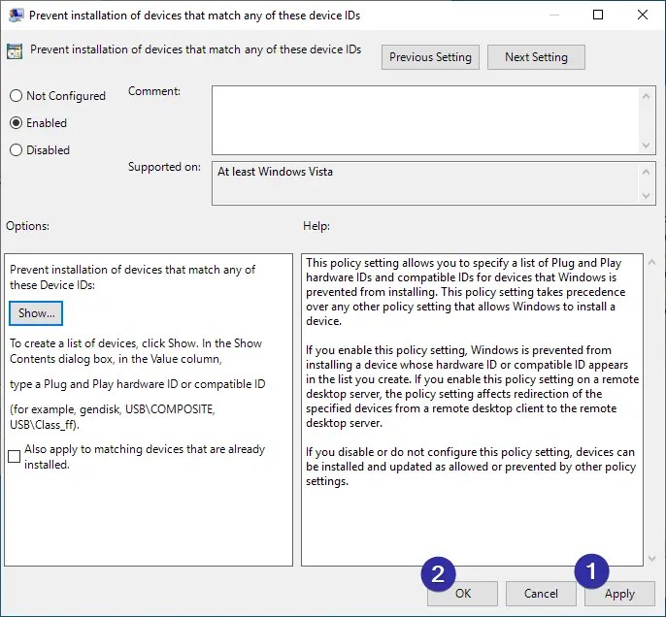666x617 pixels.
Task: Click the 'Help:' label
Action: point(316,226)
